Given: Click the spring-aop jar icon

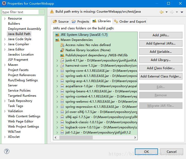Looking at the screenshot, I should pyautogui.click(x=62, y=81).
